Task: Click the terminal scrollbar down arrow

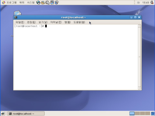Action: [x=139, y=88]
